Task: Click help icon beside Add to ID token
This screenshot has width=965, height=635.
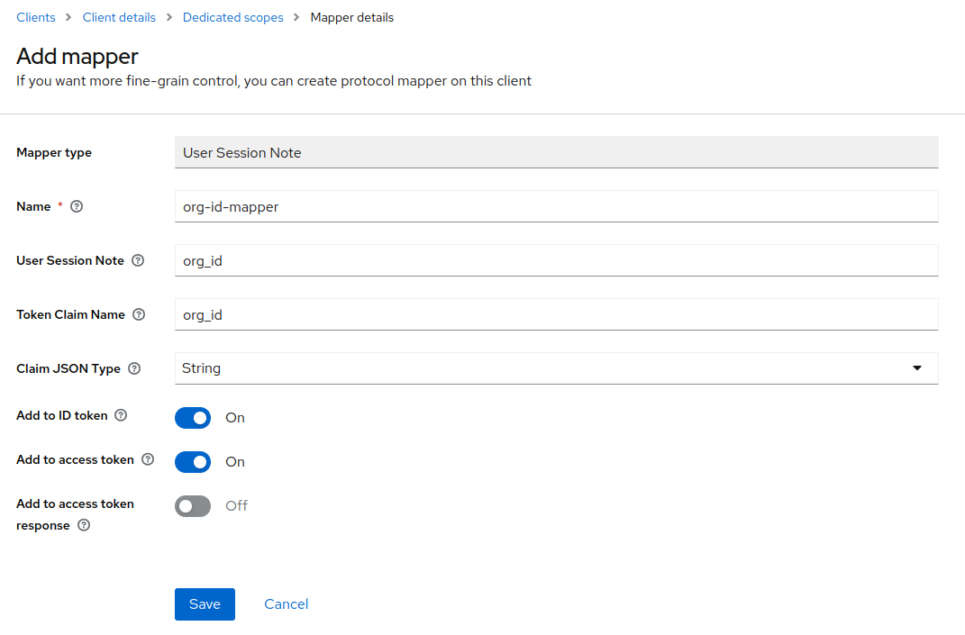Action: (121, 415)
